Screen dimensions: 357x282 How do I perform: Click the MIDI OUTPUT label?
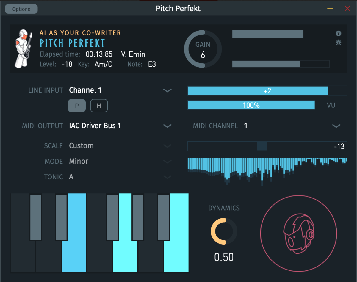[x=43, y=126]
